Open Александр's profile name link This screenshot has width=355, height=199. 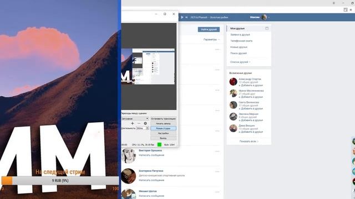(x=250, y=79)
